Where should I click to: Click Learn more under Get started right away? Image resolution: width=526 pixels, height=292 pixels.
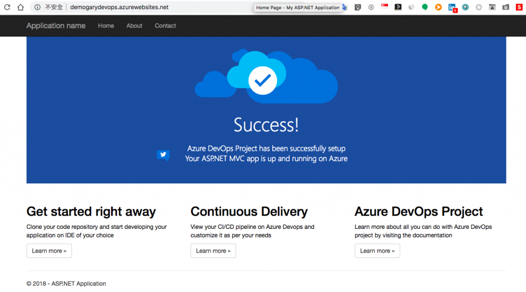(49, 251)
